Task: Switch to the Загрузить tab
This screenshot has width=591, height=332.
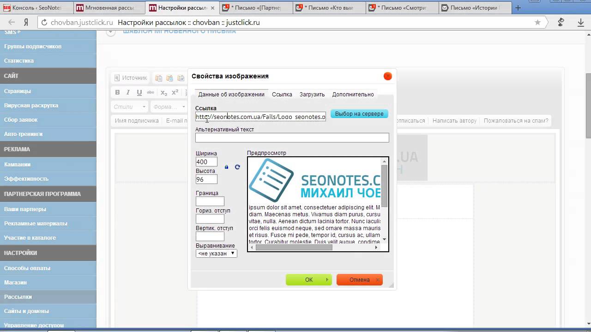Action: (x=312, y=95)
